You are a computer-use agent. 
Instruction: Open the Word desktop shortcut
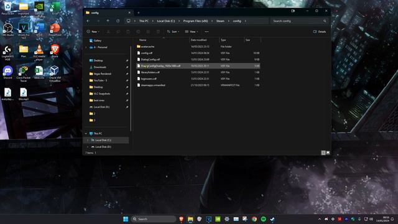click(39, 29)
